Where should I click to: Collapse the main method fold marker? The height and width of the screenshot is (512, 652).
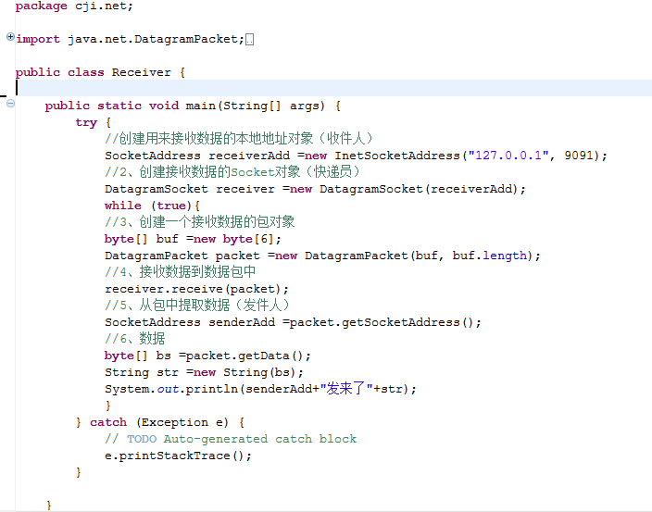click(x=11, y=103)
